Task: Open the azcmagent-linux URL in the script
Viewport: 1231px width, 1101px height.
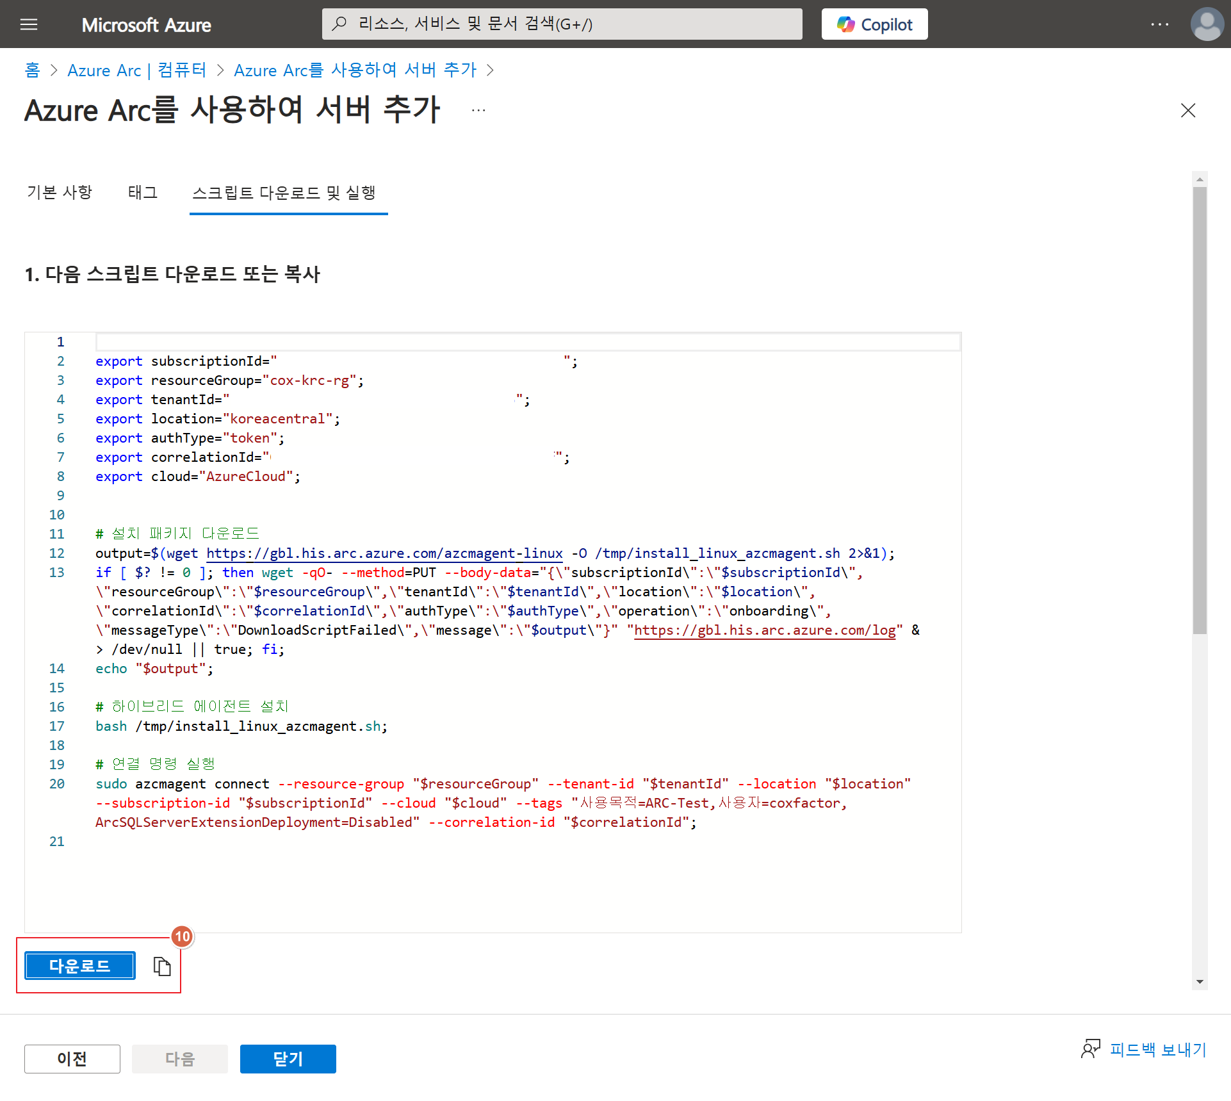Action: tap(384, 553)
